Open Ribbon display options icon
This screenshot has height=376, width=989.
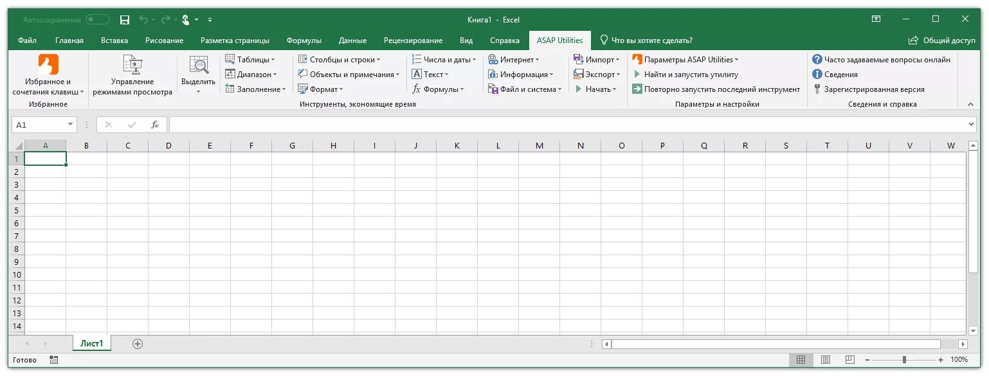click(x=876, y=19)
